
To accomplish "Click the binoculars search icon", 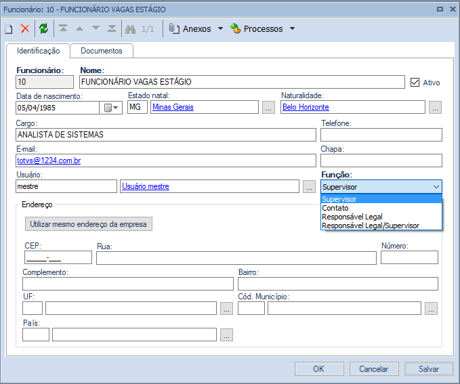I will click(130, 29).
